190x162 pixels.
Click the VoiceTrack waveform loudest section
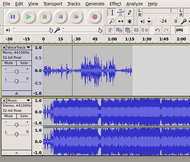pos(96,71)
